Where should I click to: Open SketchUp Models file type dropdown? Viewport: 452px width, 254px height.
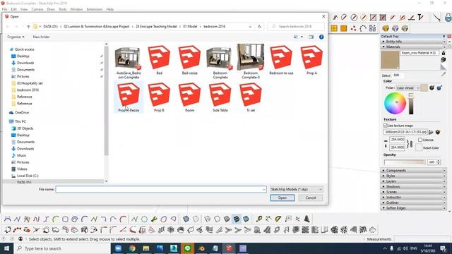click(x=297, y=189)
